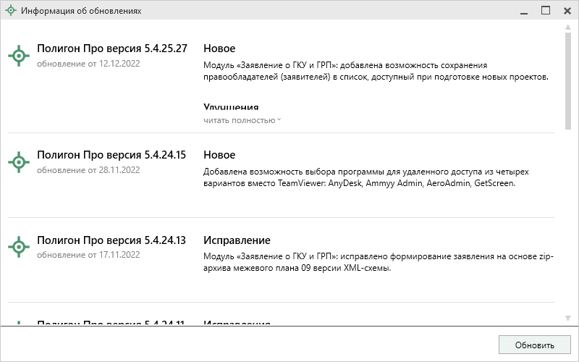579x362 pixels.
Task: Select the Полигон Про версия 5.4.25.27 heading
Action: (x=112, y=49)
